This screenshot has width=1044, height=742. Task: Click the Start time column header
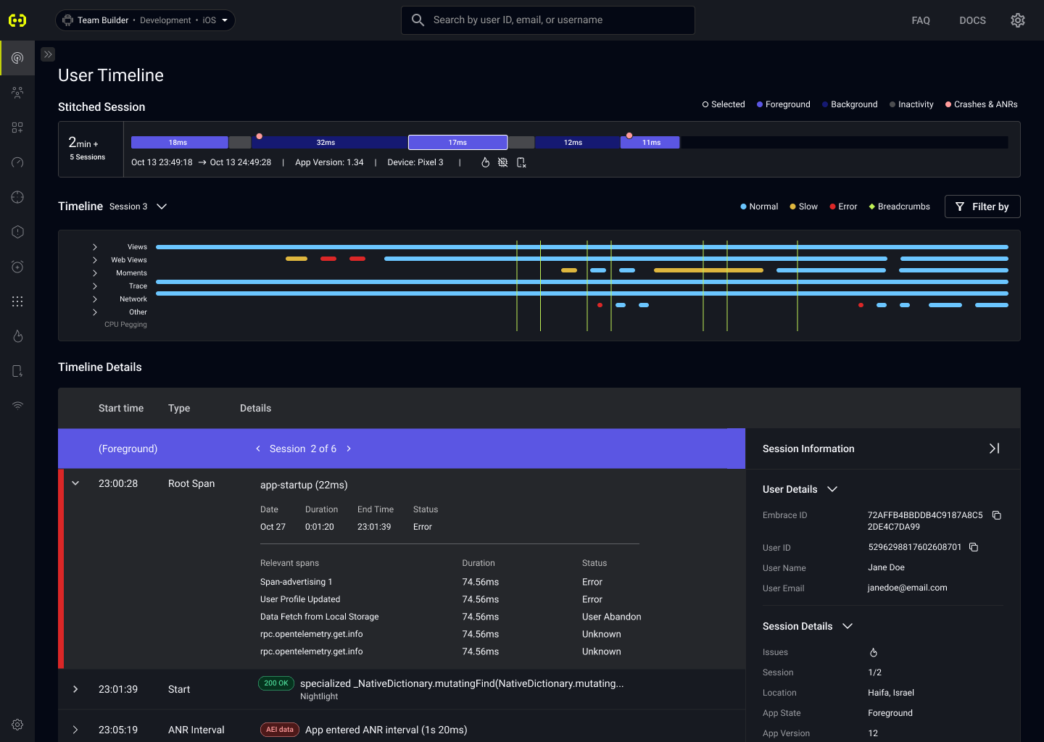pyautogui.click(x=121, y=408)
